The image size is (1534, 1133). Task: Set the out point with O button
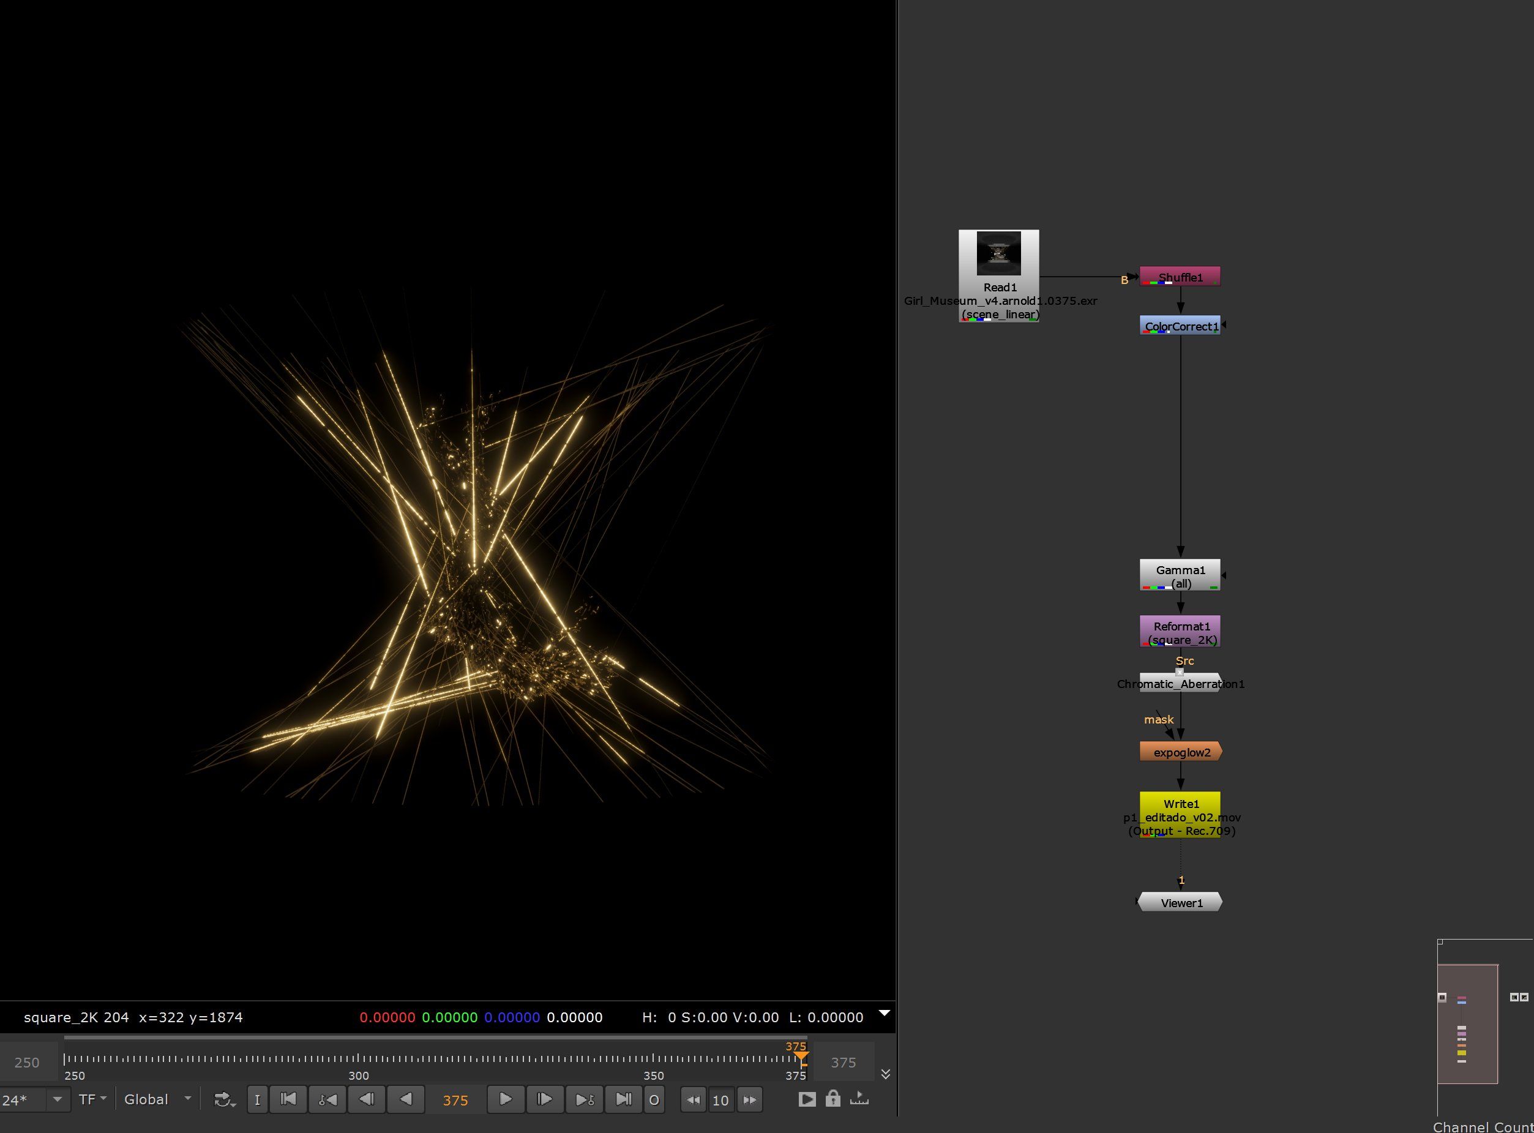[x=654, y=1099]
